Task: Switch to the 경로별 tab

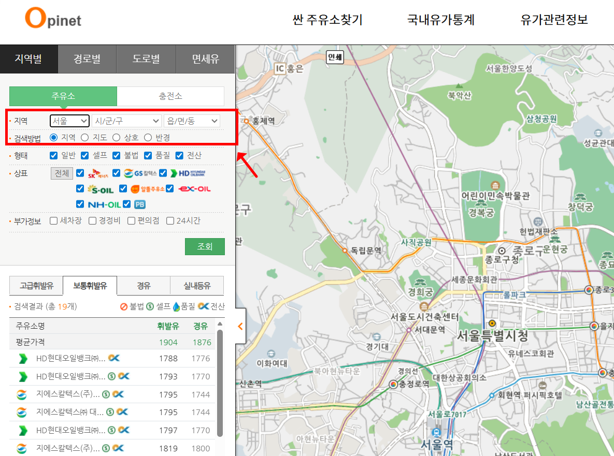Action: 87,59
